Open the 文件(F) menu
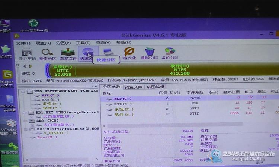The image size is (279, 167). pos(23,43)
